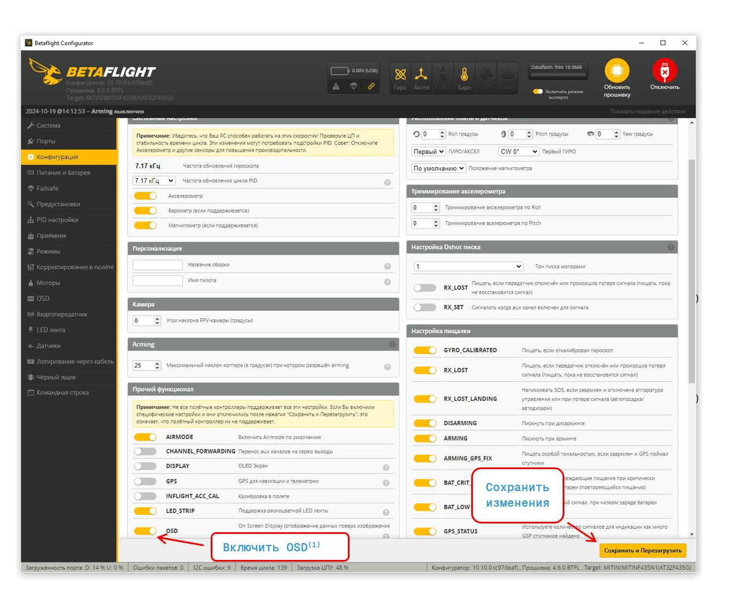Enable RX_SET in Настройка Dshot писка
The width and height of the screenshot is (738, 590).
(425, 307)
